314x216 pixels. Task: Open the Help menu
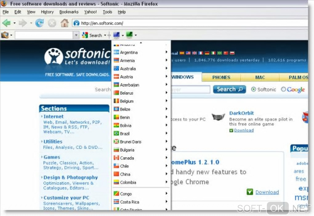tap(122, 12)
